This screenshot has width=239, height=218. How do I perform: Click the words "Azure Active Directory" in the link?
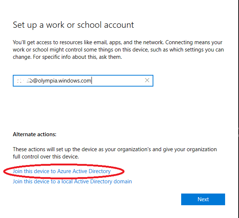coord(84,171)
